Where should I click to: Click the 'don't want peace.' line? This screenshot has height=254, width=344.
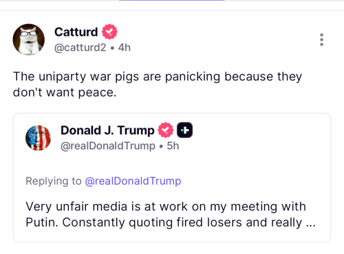point(65,93)
